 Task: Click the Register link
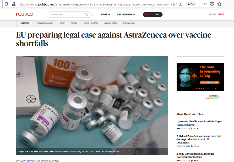(x=212, y=14)
